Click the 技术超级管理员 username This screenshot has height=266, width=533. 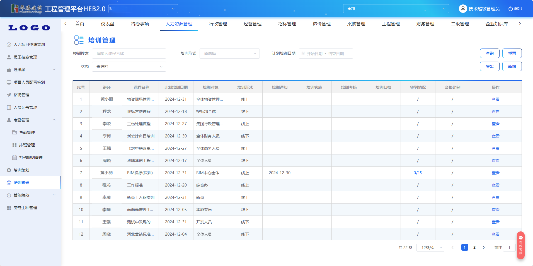pyautogui.click(x=484, y=9)
